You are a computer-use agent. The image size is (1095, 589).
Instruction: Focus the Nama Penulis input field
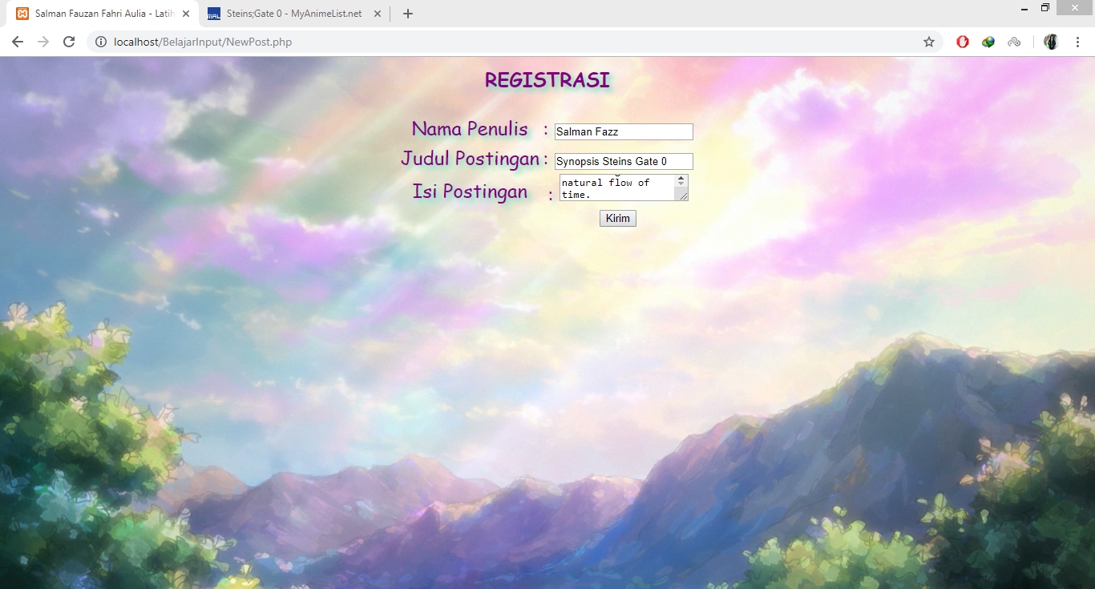[x=624, y=131]
